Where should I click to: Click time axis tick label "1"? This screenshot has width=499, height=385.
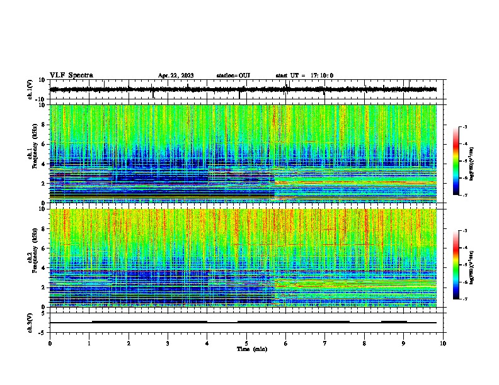click(x=89, y=343)
